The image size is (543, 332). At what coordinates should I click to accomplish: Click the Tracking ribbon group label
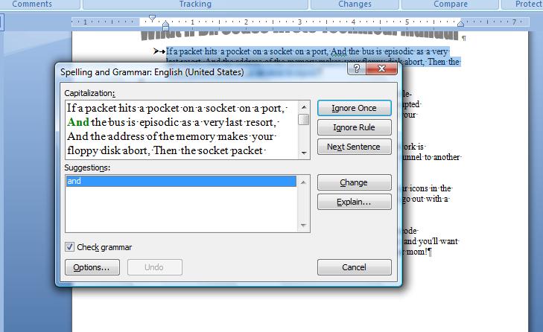coord(195,4)
